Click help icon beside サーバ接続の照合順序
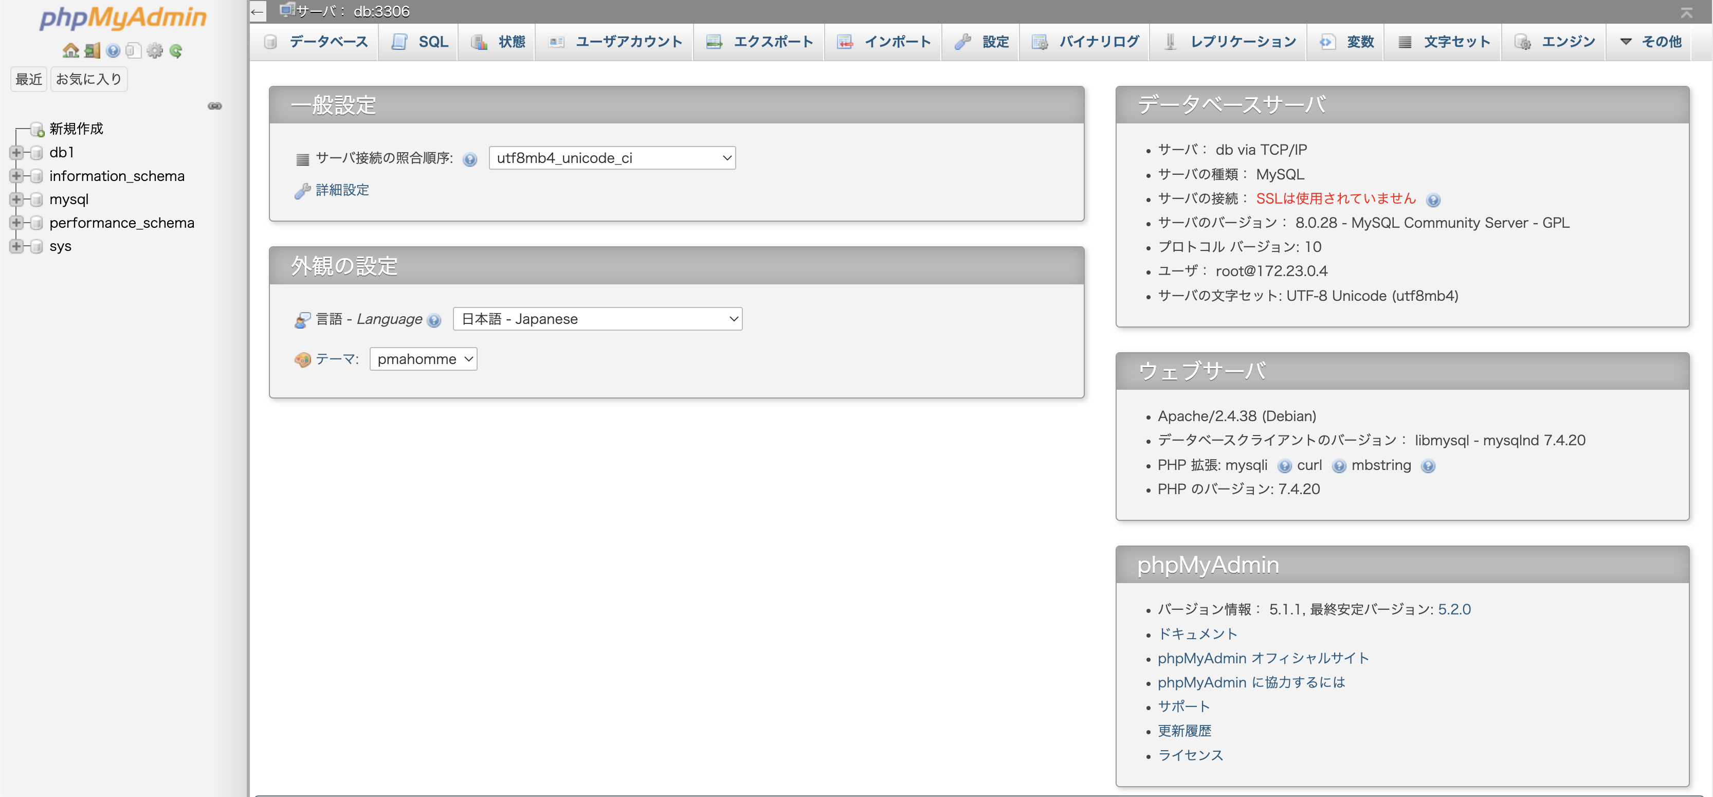Viewport: 1713px width, 797px height. (x=470, y=160)
